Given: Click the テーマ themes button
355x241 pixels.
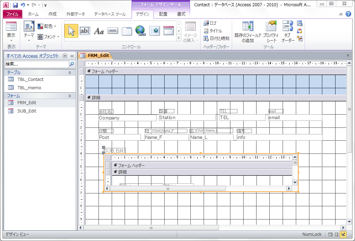Looking at the screenshot, I should click(x=29, y=31).
